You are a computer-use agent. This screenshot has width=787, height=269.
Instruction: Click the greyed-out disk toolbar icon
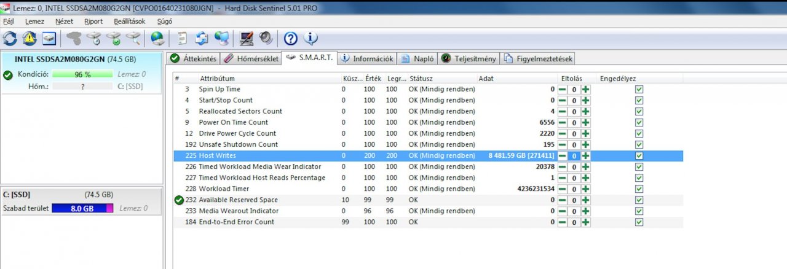(74, 39)
